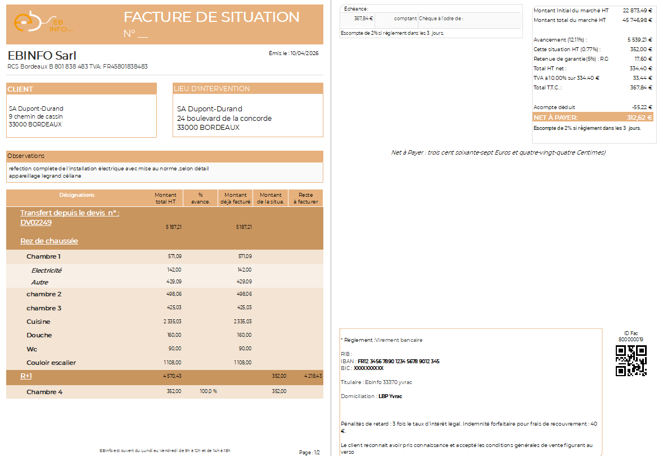Click the Désignations column header
The height and width of the screenshot is (456, 663).
[x=77, y=195]
